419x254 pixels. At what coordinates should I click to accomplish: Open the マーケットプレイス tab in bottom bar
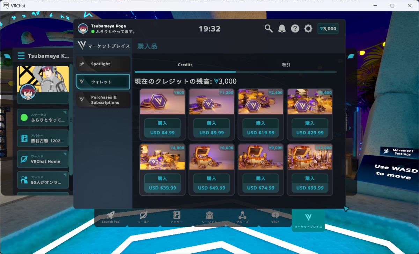click(308, 220)
